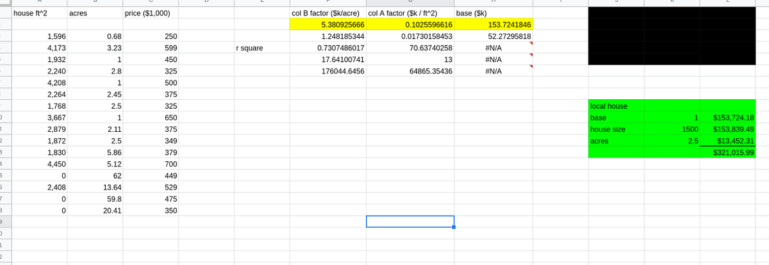Select the house size cell 4,208
The width and height of the screenshot is (769, 265).
tap(39, 83)
